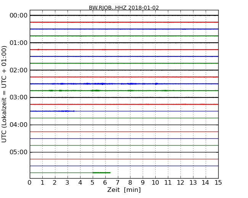The height and width of the screenshot is (198, 248).
Task: Click x-axis tick label 4
Action: [x=80, y=183]
